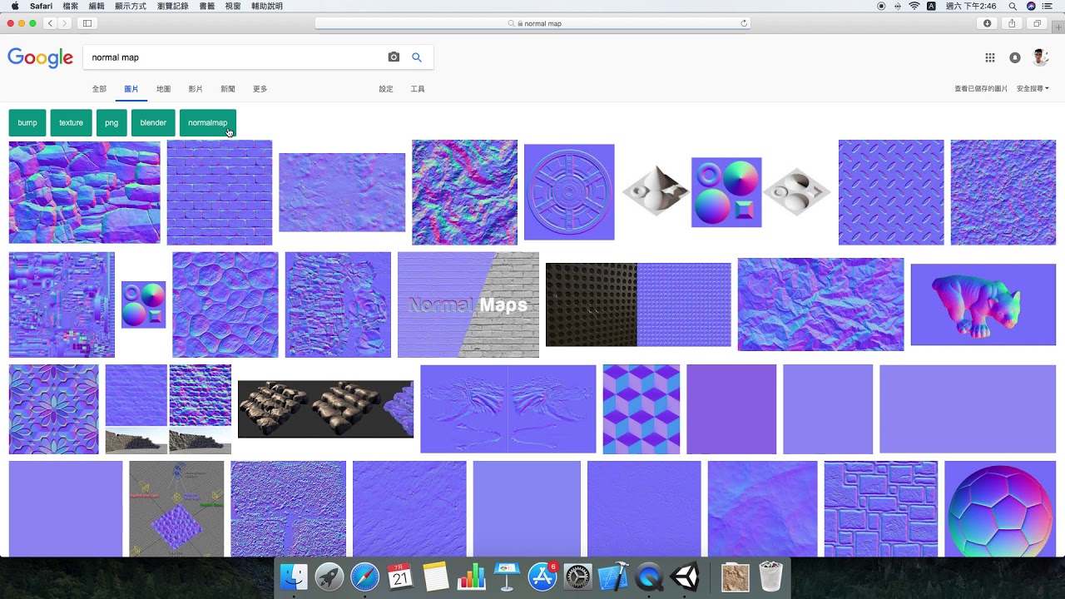The width and height of the screenshot is (1065, 599).
Task: Open QuickTime Player from the Dock
Action: 650,577
